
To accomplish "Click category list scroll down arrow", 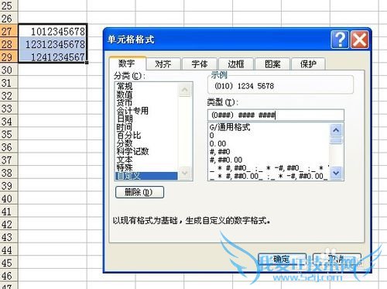I will [x=185, y=173].
